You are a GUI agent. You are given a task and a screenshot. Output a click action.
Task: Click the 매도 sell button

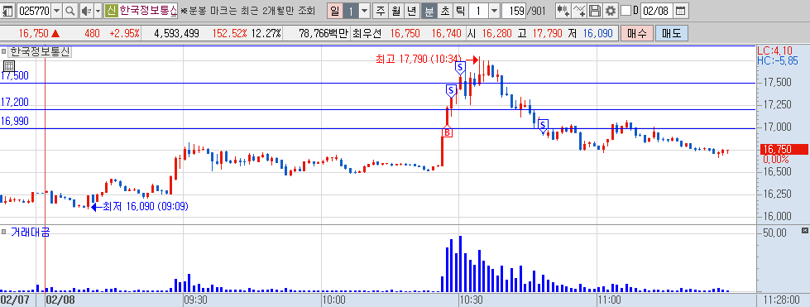click(x=672, y=34)
